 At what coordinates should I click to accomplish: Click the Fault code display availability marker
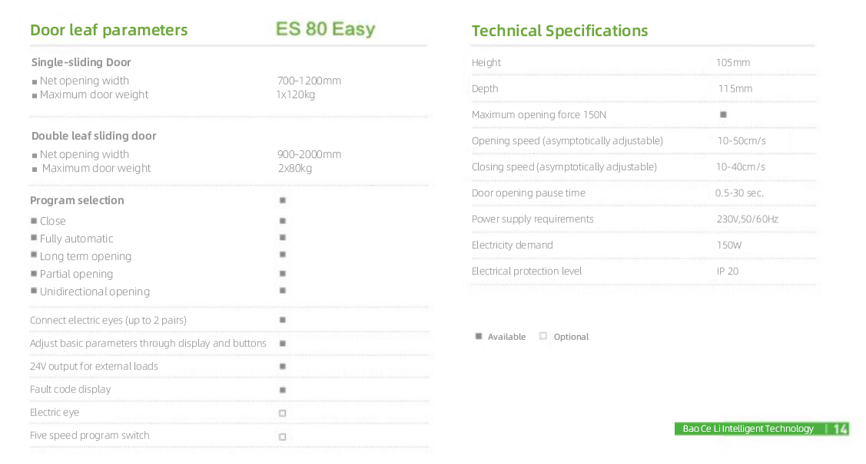point(283,390)
